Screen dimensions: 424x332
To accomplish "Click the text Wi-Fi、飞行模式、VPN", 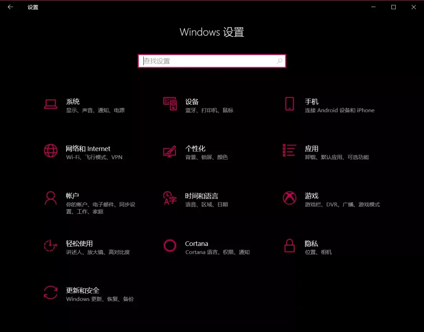I will pyautogui.click(x=94, y=157).
